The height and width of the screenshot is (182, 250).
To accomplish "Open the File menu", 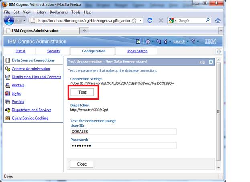I will coord(7,12).
